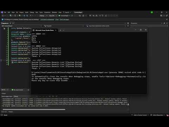This screenshot has height=127, width=169.
Task: Click the 'Press any key to close' console line
Action: click(x=53, y=80)
